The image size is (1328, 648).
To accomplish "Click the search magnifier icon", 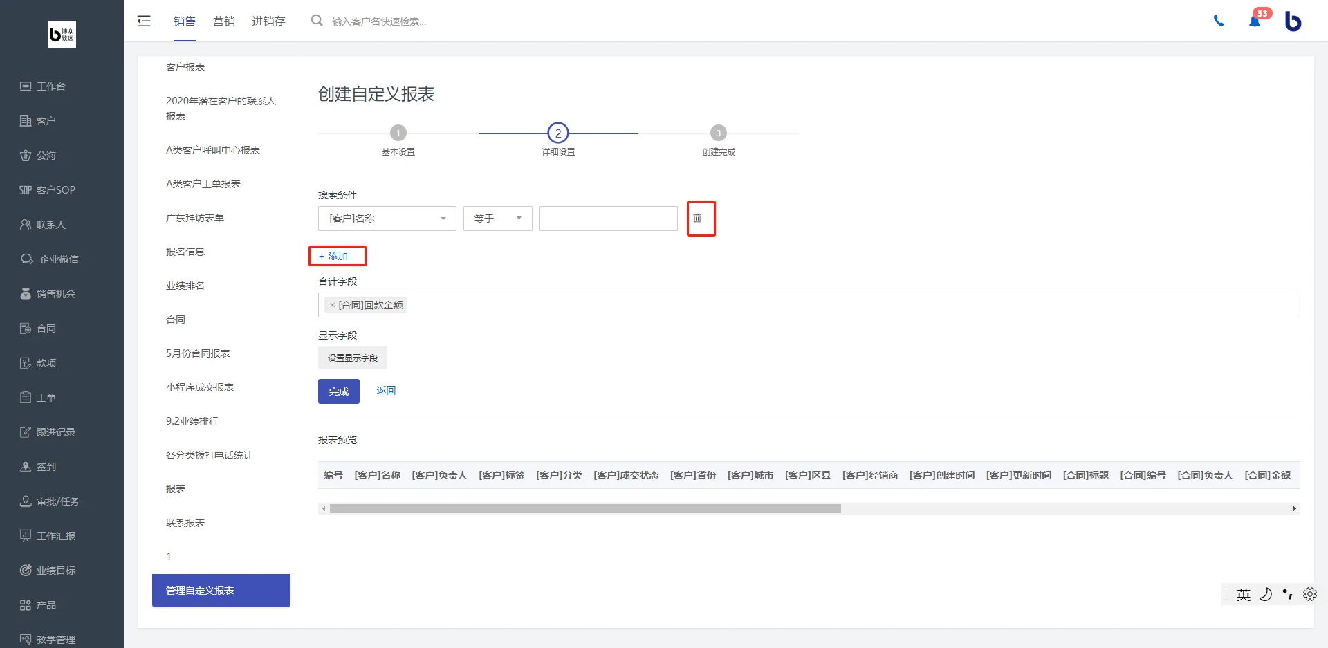I will click(x=317, y=21).
